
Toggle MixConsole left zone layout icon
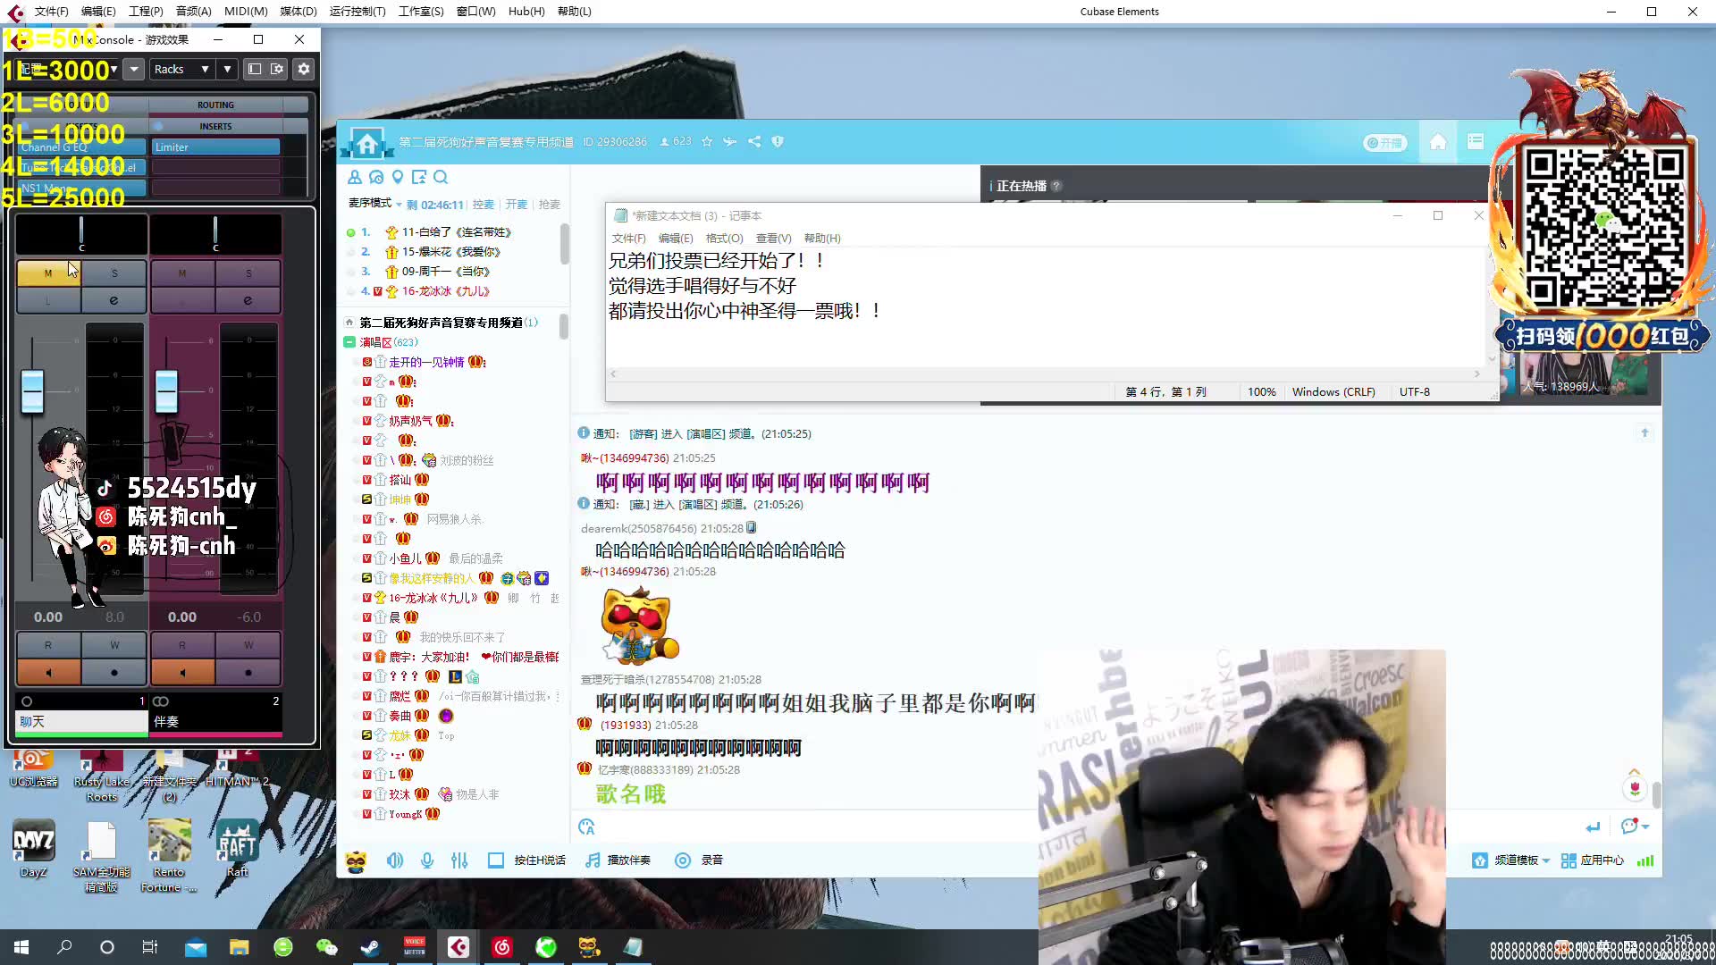coord(255,69)
